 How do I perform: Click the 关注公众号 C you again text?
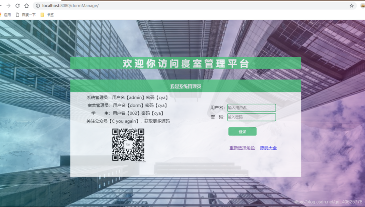tap(128, 121)
